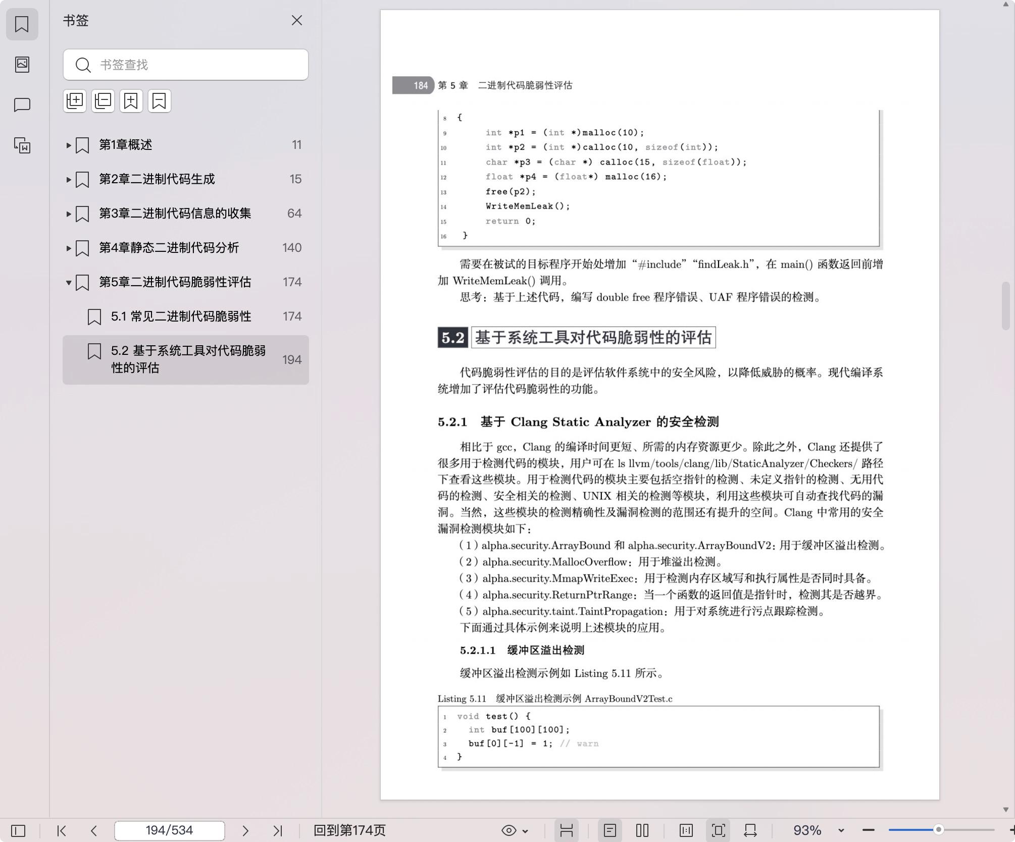Collapse all bookmarks icon
Image resolution: width=1015 pixels, height=842 pixels.
pos(103,101)
